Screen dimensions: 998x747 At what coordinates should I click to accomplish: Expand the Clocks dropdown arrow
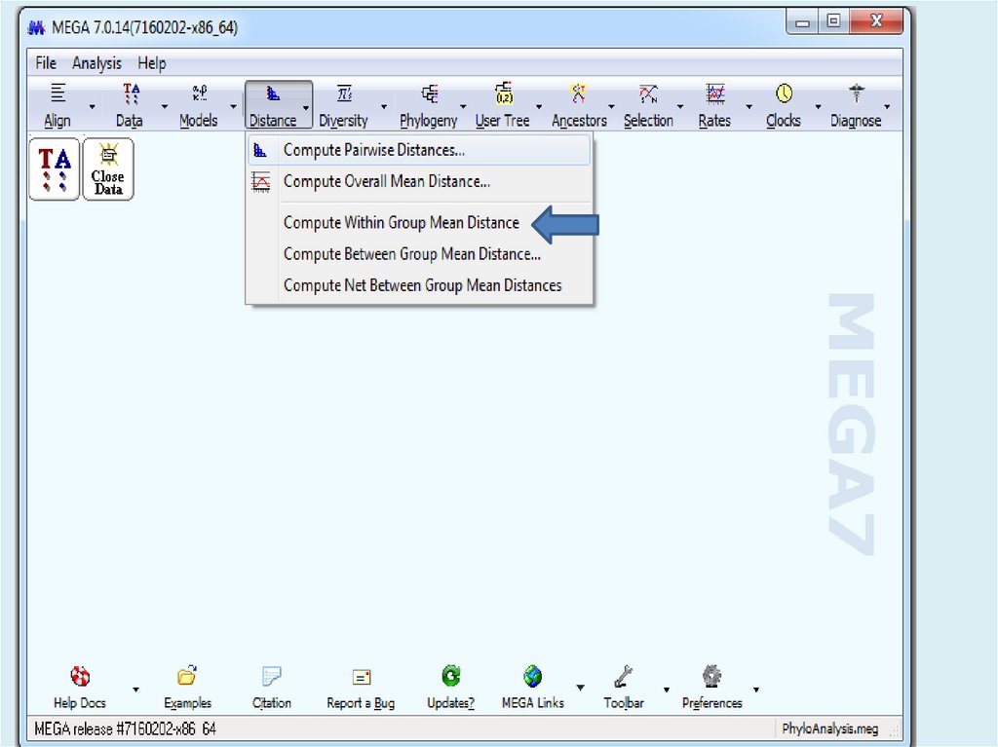coord(819,106)
